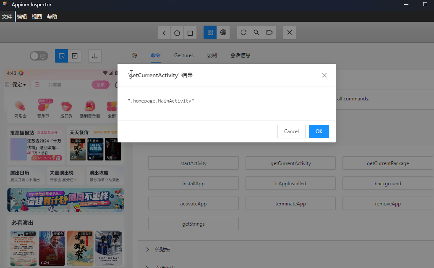Click the getStrings command button
The height and width of the screenshot is (268, 434).
point(193,223)
